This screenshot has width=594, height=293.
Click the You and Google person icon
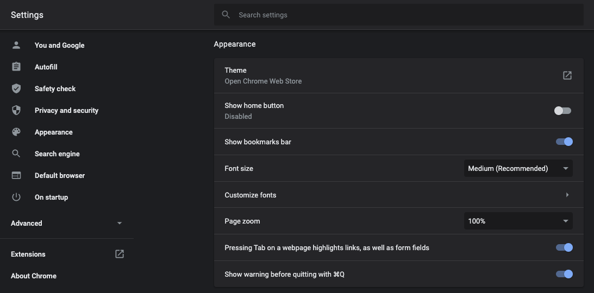(x=16, y=45)
